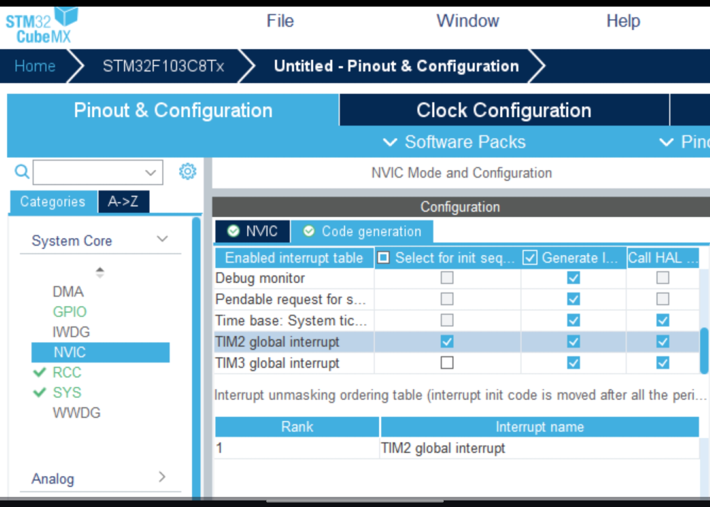710x507 pixels.
Task: Open the search combo box dropdown arrow
Action: (x=150, y=172)
